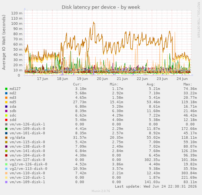Screen dimensions: 202x195
Task: Select the sda legend label
Action: (x=13, y=107)
